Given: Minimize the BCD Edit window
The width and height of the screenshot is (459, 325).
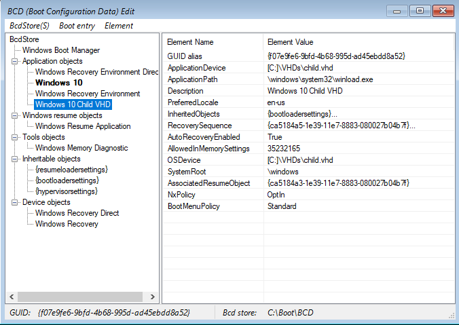Looking at the screenshot, I should coord(397,11).
